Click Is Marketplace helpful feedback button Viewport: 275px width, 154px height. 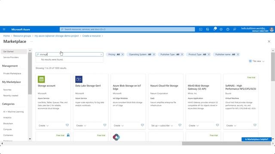tap(257, 139)
